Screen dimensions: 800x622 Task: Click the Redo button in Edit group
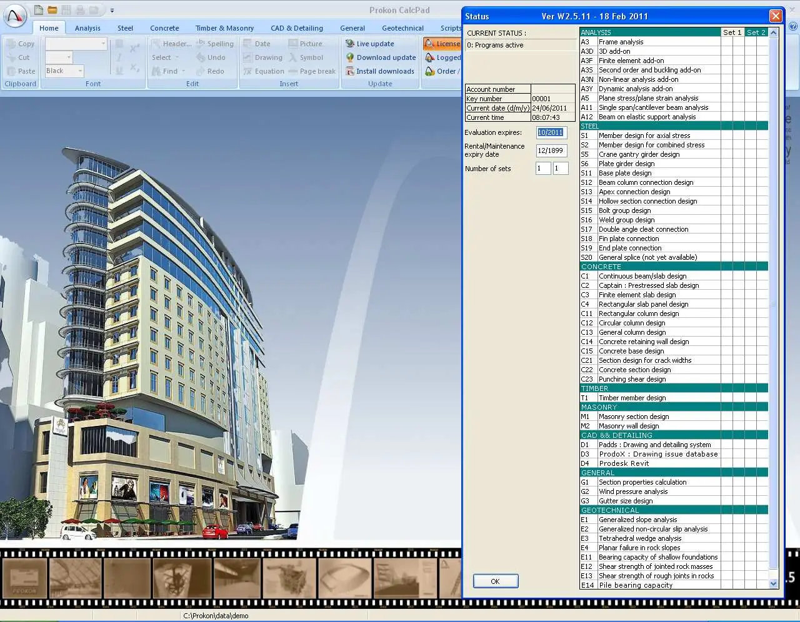(x=210, y=71)
